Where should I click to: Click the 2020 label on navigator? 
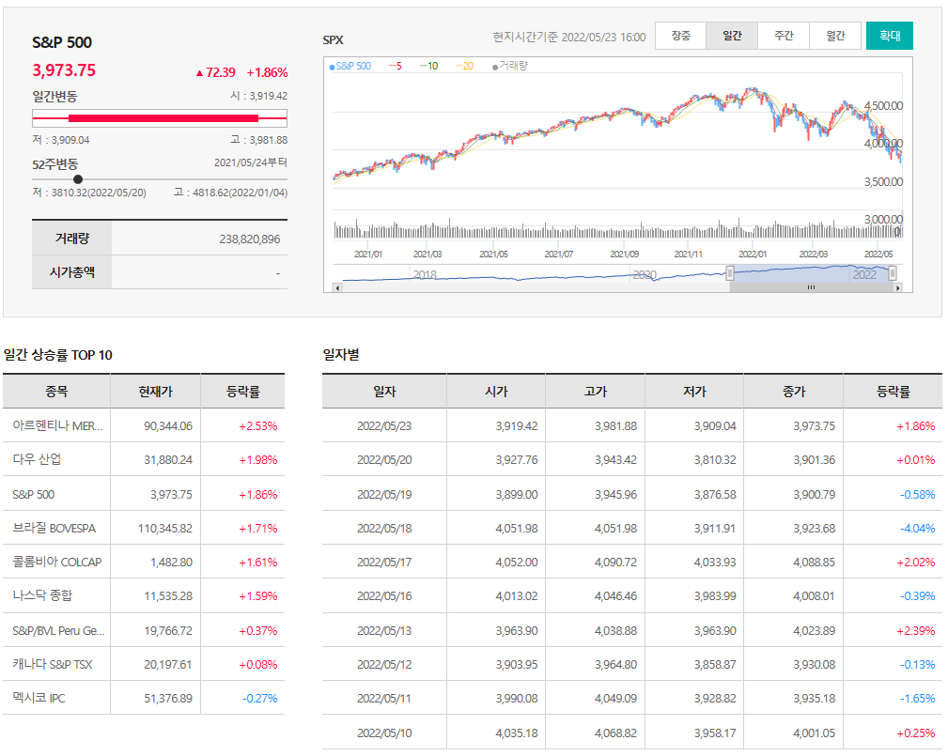pos(645,274)
